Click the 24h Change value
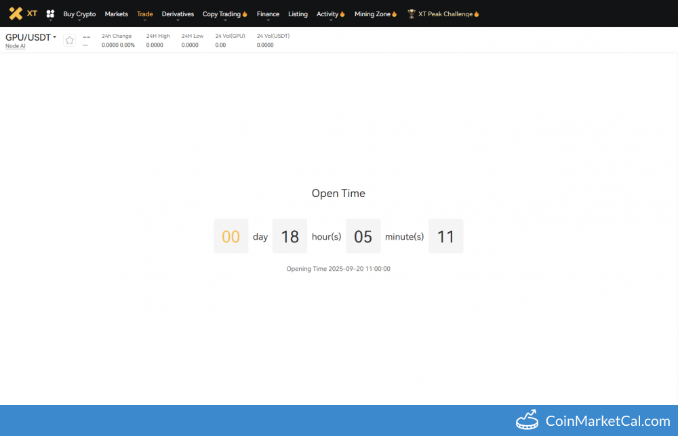678x436 pixels. tap(118, 45)
